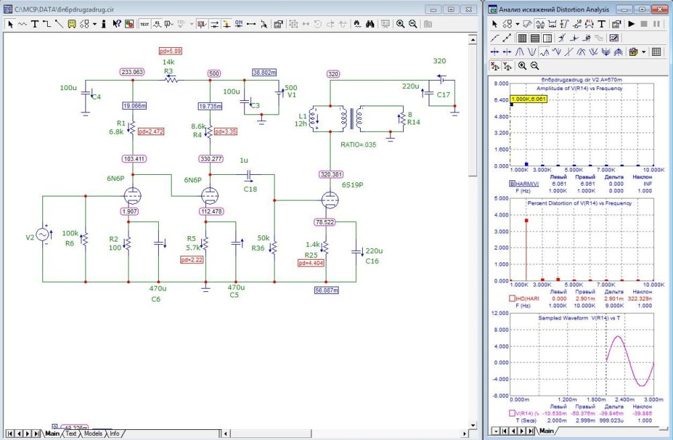
Task: Zoom in on the schematic
Action: tap(400, 24)
